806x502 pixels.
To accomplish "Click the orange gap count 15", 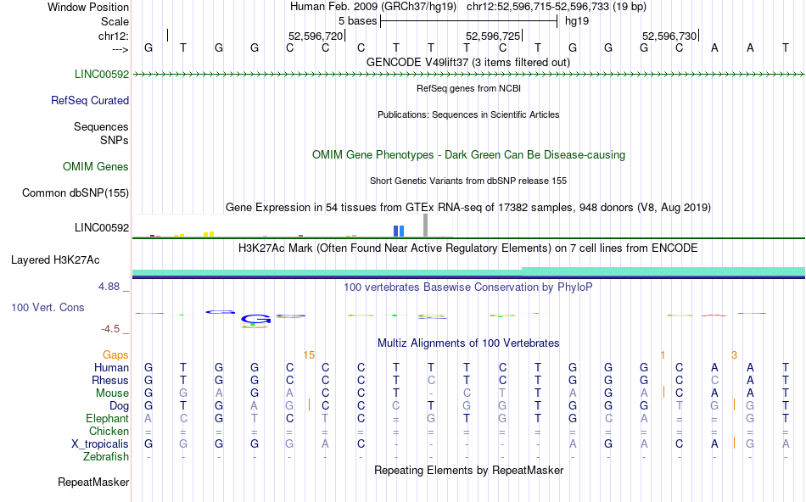I will click(x=309, y=355).
